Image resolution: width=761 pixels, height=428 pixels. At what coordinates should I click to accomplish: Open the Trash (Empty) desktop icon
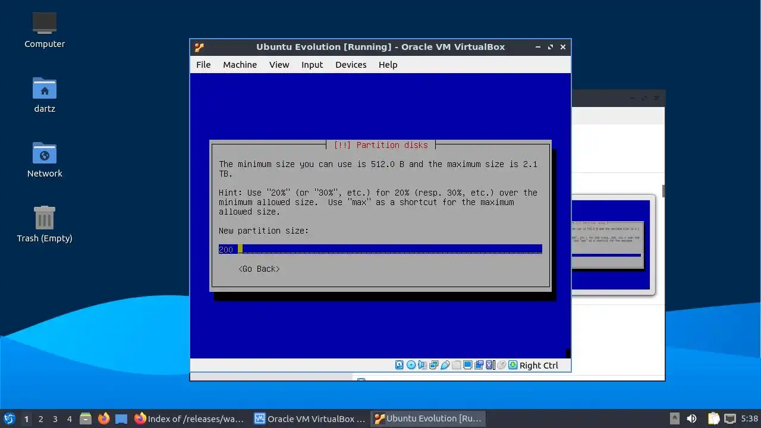click(x=45, y=224)
